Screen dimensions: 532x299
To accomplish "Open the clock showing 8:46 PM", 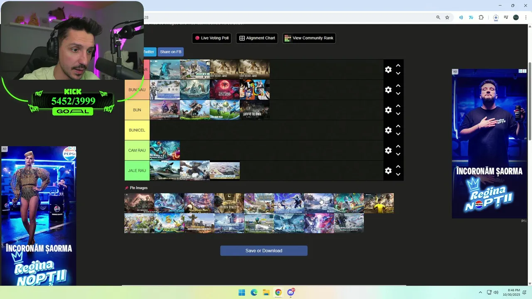I will pyautogui.click(x=511, y=292).
